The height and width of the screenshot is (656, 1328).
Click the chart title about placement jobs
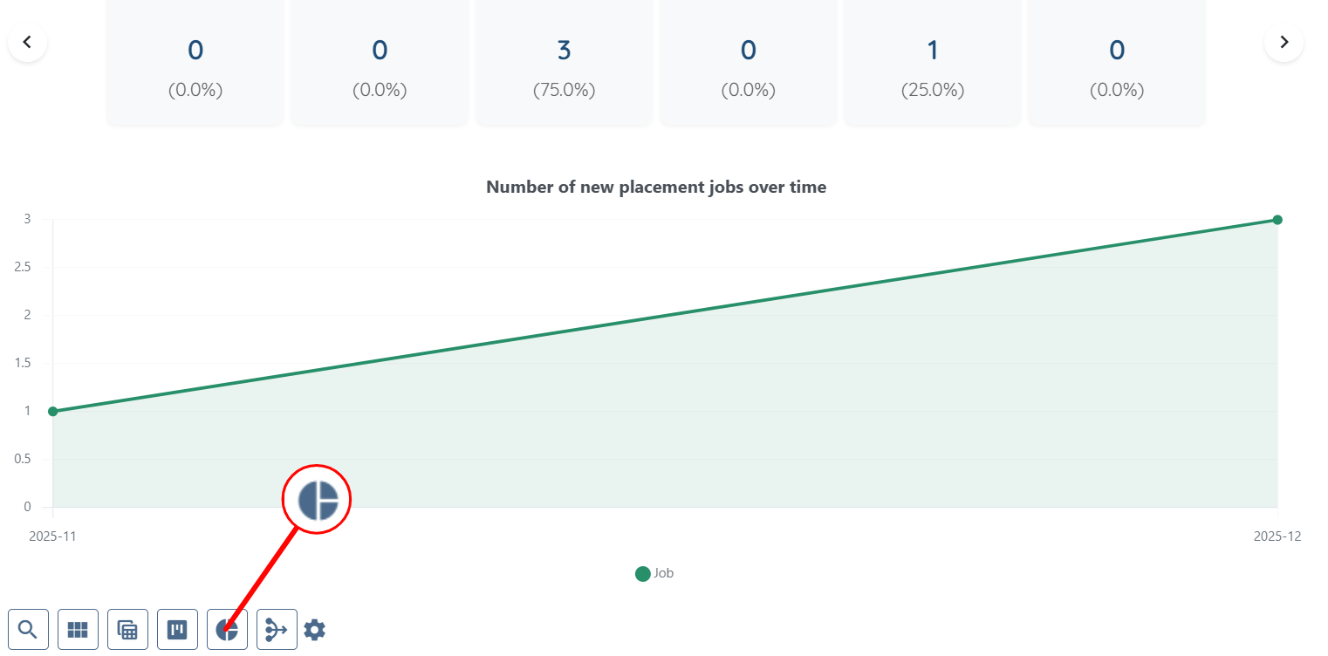[656, 187]
